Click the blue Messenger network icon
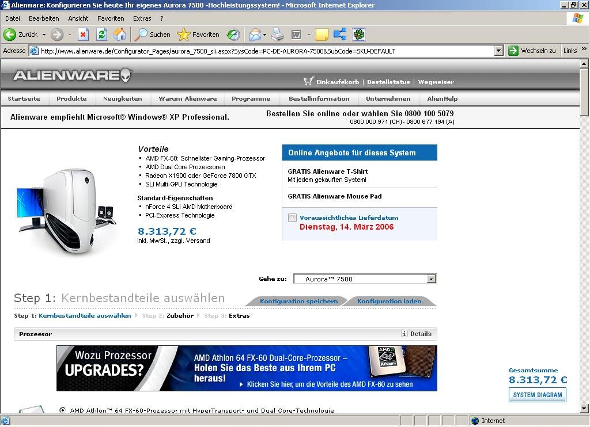 pos(340,35)
